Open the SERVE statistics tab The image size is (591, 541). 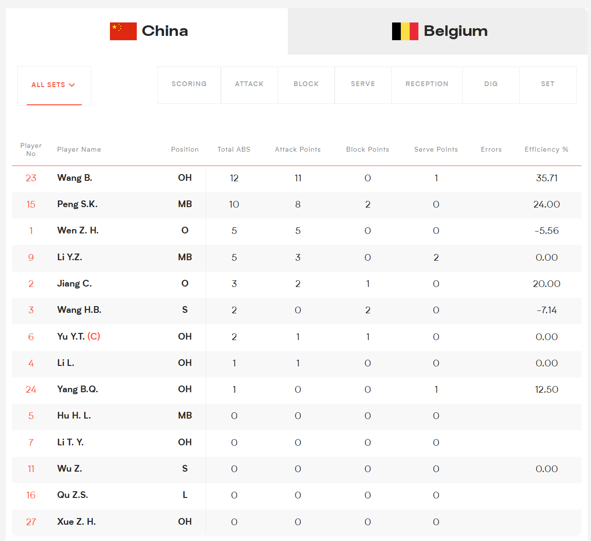coord(363,84)
